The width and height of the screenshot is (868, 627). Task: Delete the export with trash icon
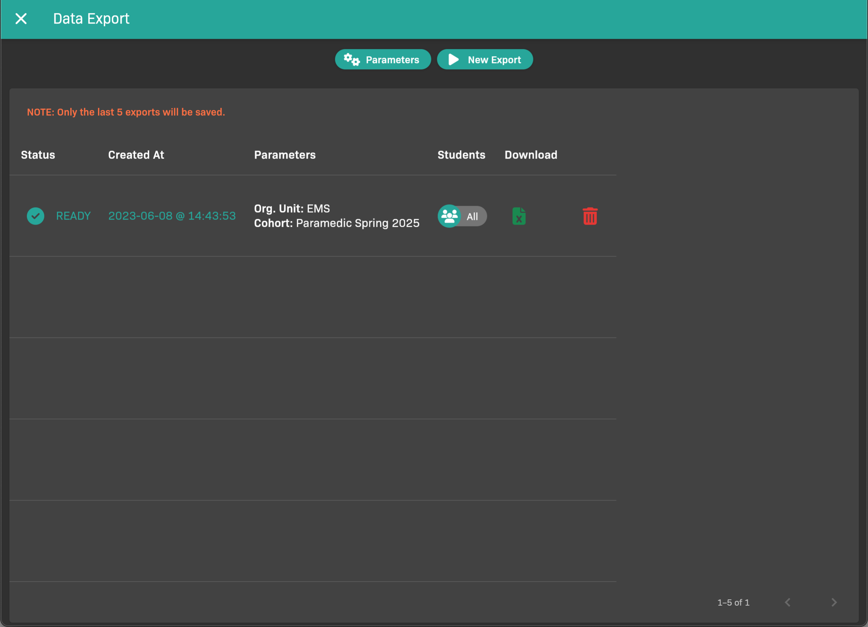pyautogui.click(x=590, y=216)
